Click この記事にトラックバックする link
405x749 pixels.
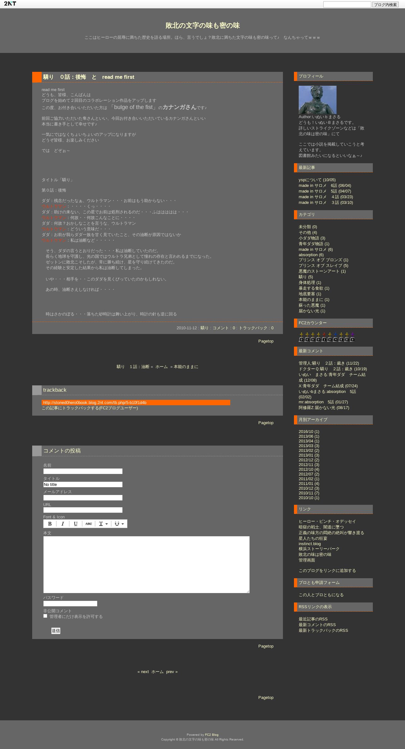tap(90, 408)
